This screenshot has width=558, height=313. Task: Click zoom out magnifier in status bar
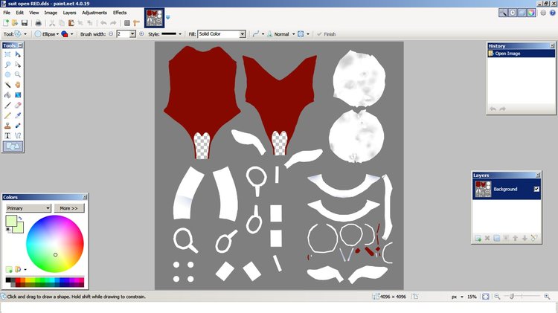tap(497, 297)
